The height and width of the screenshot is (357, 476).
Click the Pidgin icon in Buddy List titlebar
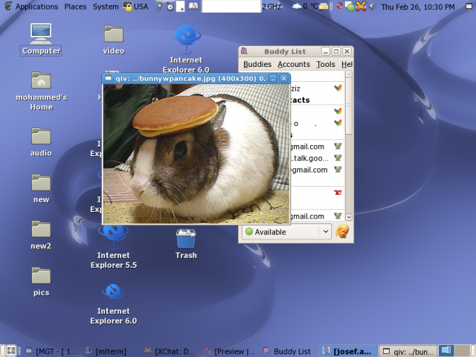pos(245,51)
